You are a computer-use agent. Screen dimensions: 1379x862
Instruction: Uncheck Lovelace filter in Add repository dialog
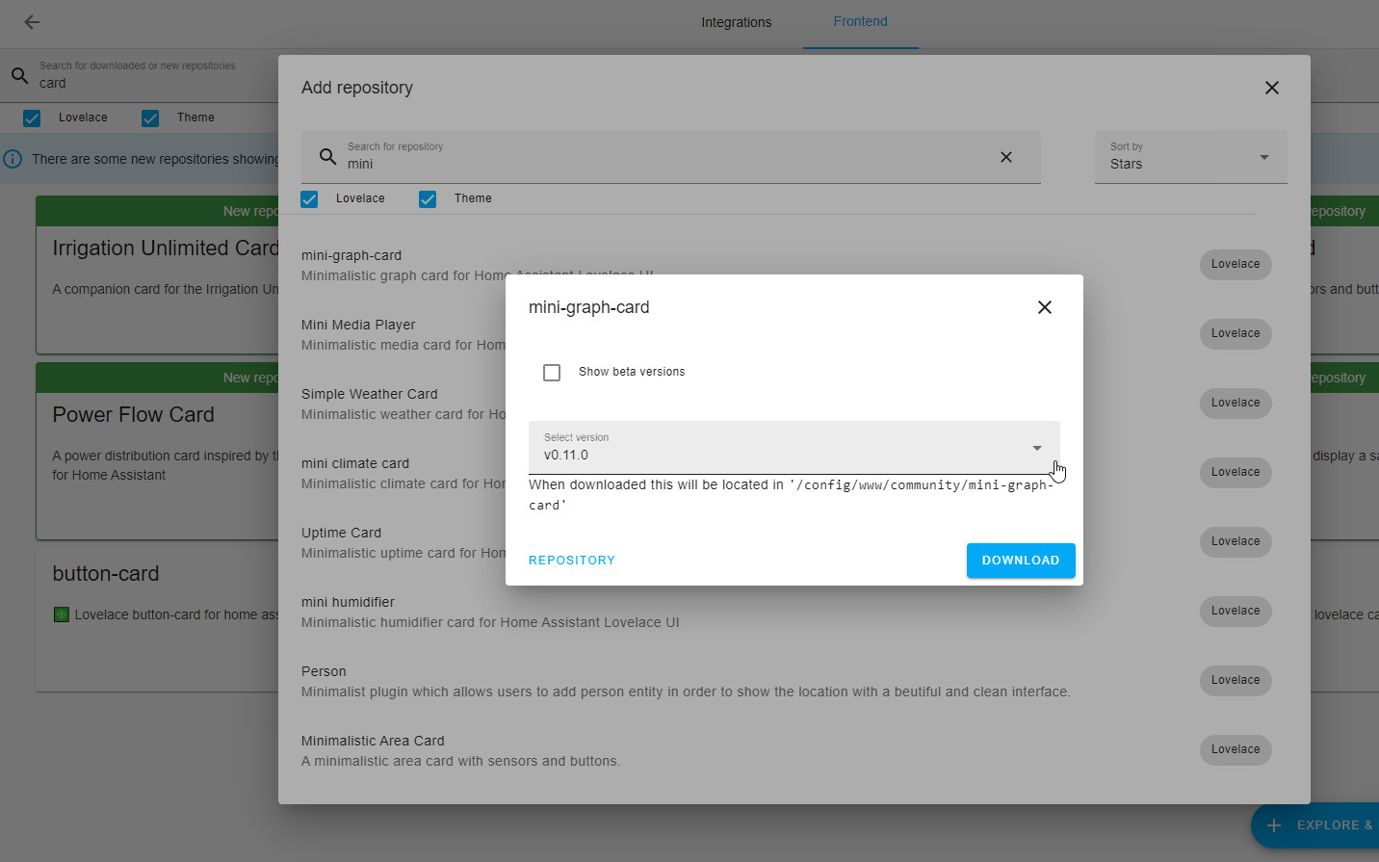click(309, 198)
